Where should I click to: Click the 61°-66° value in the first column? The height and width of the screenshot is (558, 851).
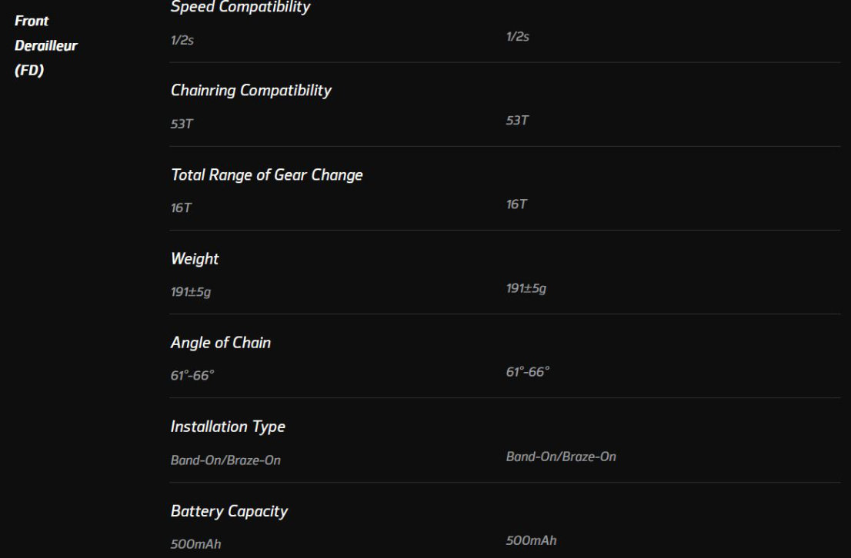click(x=192, y=376)
